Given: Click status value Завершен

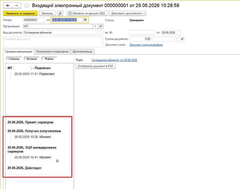Looking at the screenshot, I should tap(136, 20).
